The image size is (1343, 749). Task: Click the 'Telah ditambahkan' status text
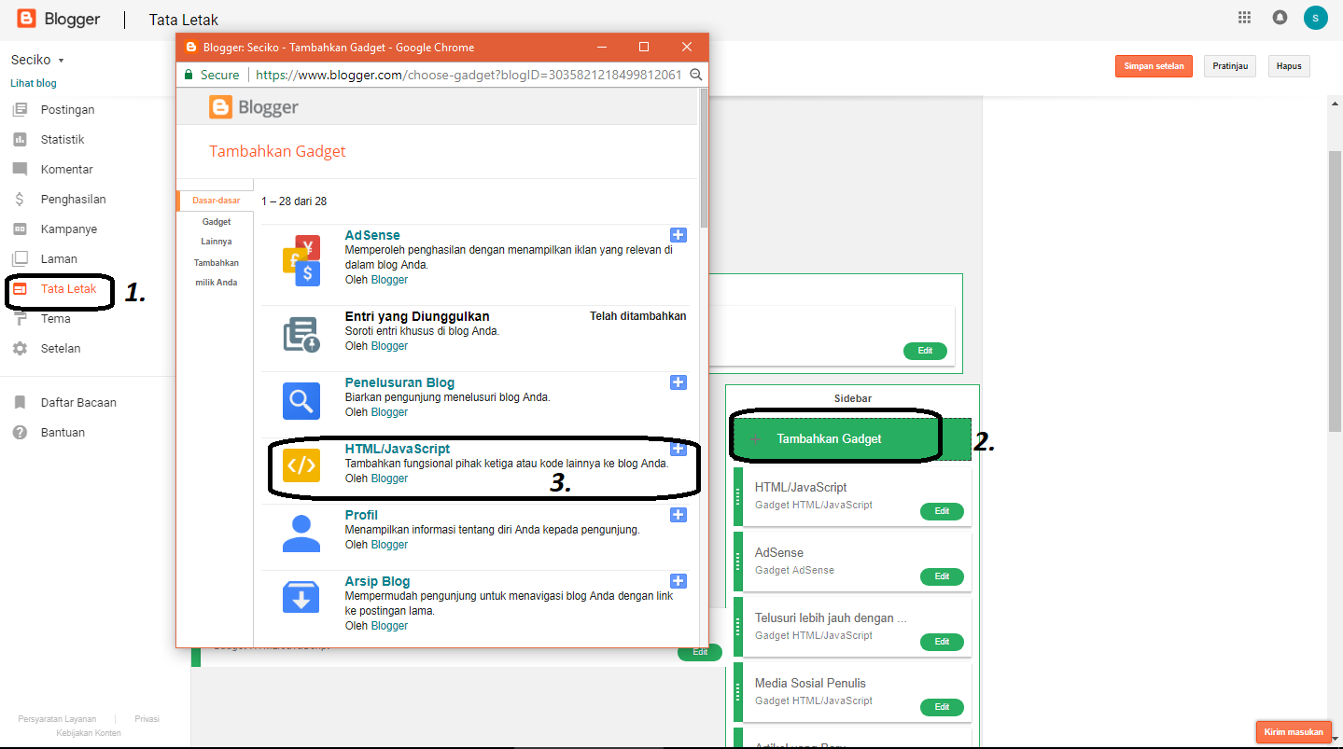pos(638,316)
